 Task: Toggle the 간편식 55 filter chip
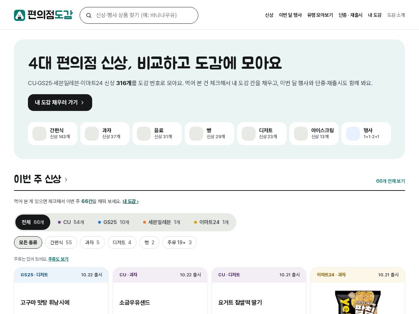pyautogui.click(x=61, y=242)
